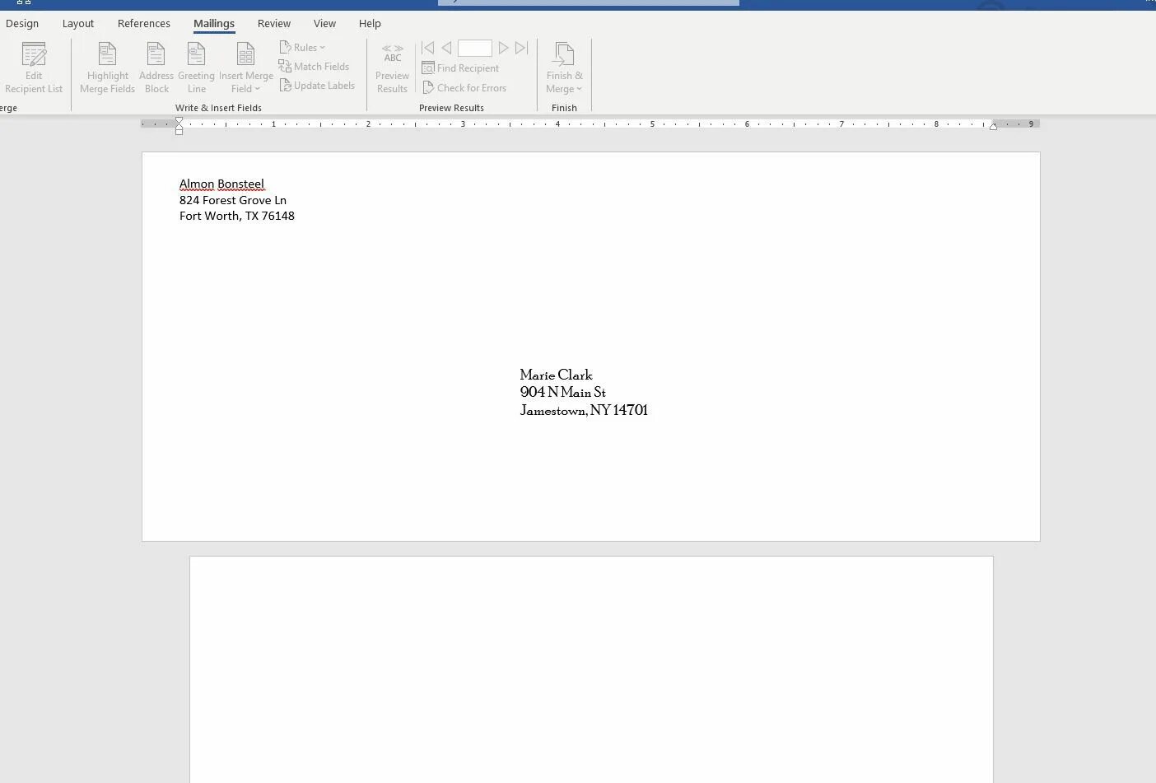Open the Layout tab

pyautogui.click(x=78, y=23)
